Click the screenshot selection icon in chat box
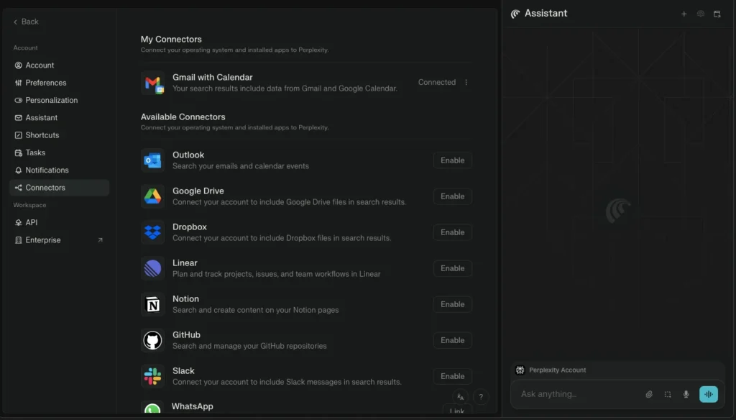This screenshot has width=736, height=420. pos(668,394)
